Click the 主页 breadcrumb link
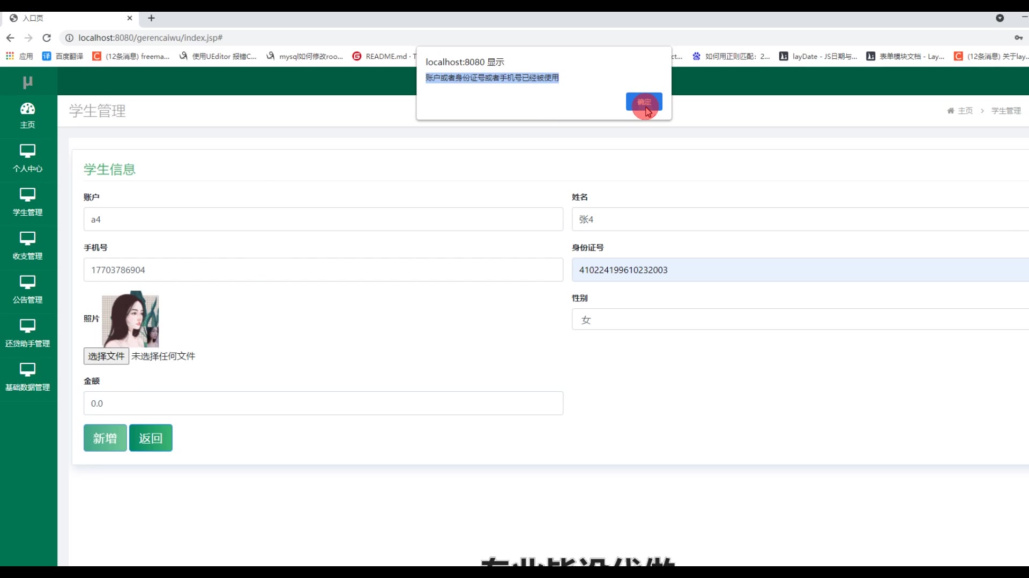 point(965,111)
